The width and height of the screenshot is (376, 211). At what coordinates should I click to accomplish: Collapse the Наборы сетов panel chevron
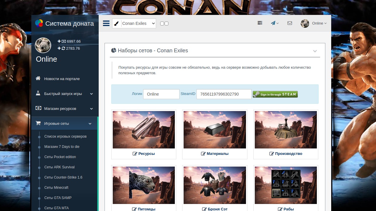click(315, 51)
